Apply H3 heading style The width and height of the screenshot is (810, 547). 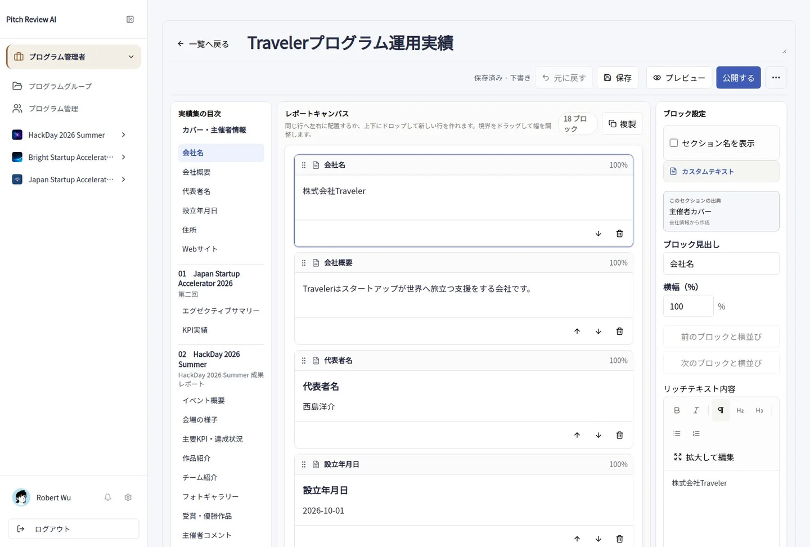click(x=759, y=410)
